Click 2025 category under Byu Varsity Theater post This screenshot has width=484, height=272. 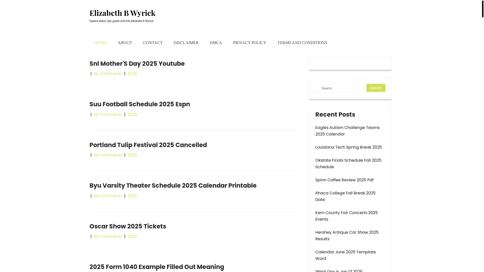(132, 196)
